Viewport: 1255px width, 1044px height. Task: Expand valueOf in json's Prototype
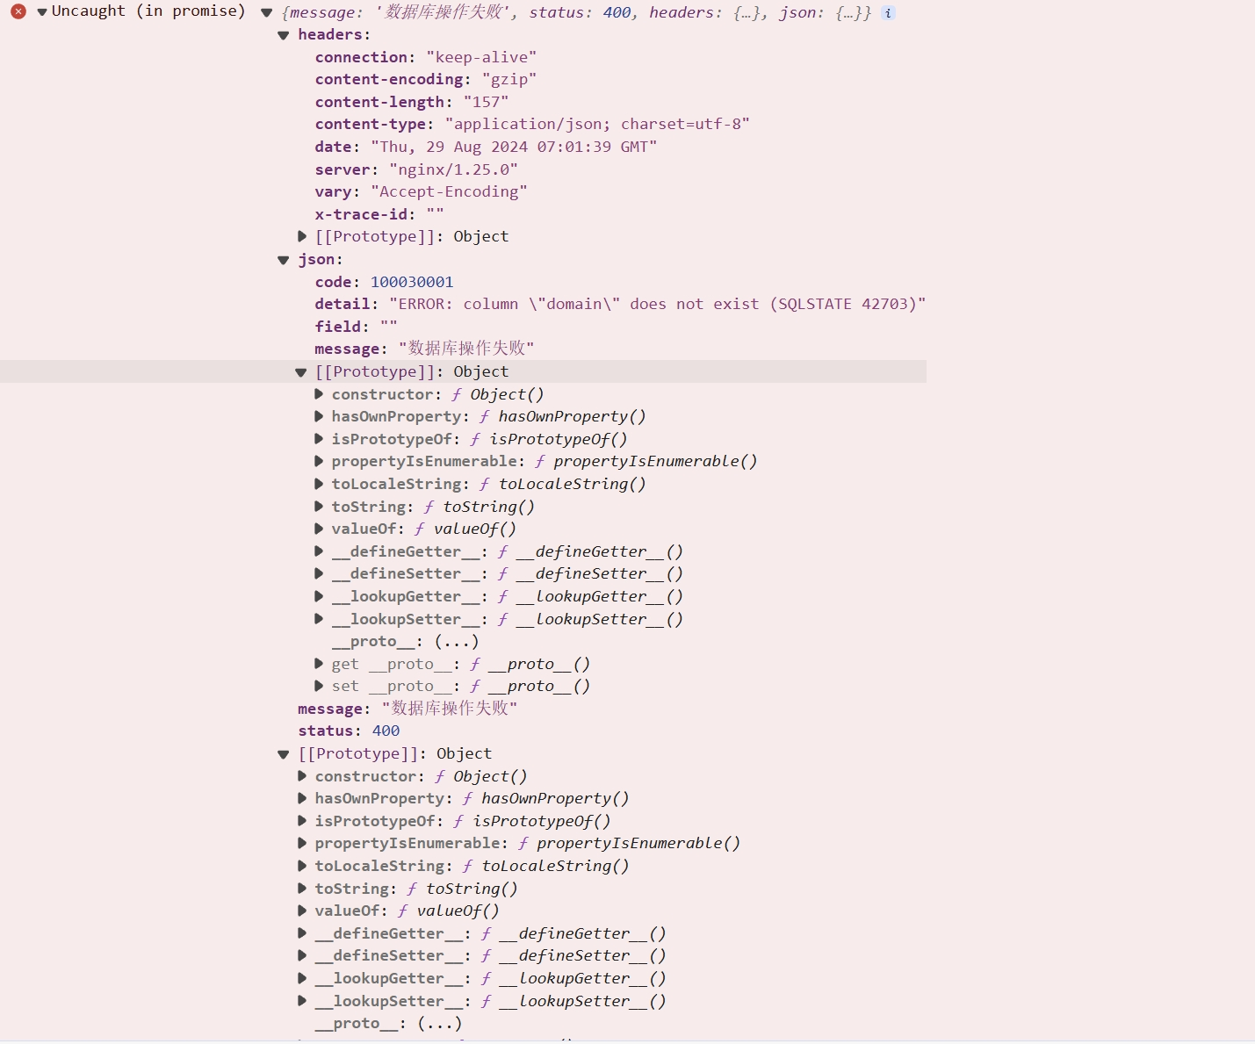[319, 529]
